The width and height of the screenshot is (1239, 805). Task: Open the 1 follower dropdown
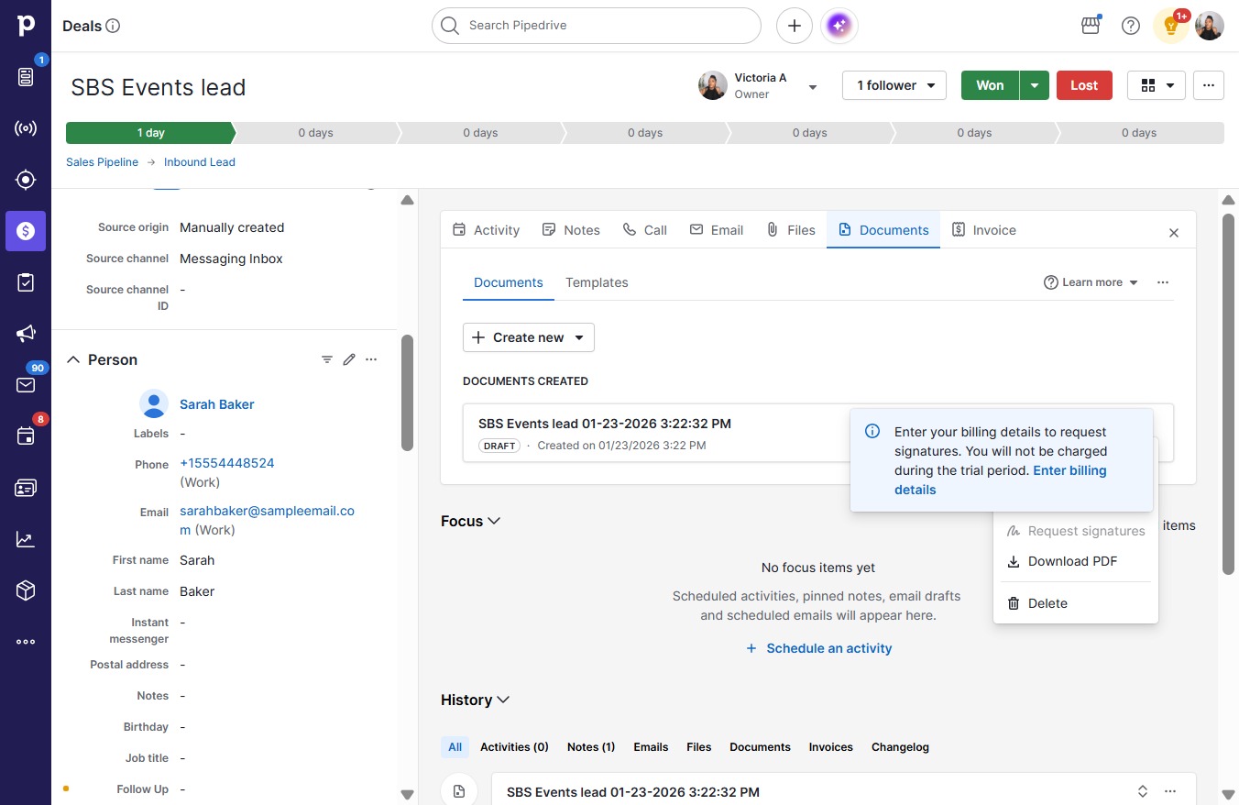click(x=894, y=85)
